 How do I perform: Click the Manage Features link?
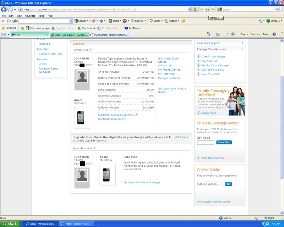click(x=169, y=78)
